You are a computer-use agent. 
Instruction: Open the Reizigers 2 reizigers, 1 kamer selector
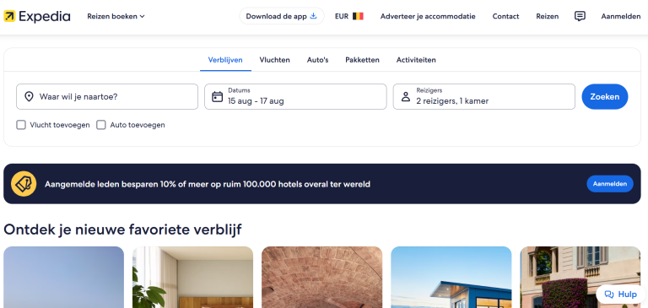[x=484, y=97]
